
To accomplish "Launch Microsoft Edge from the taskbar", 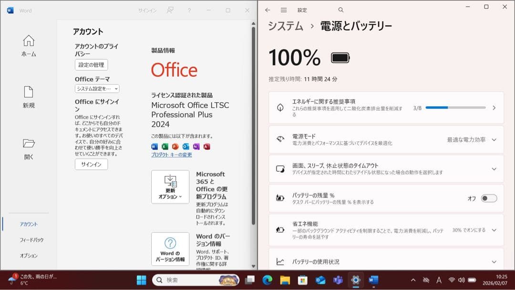I will (x=268, y=280).
